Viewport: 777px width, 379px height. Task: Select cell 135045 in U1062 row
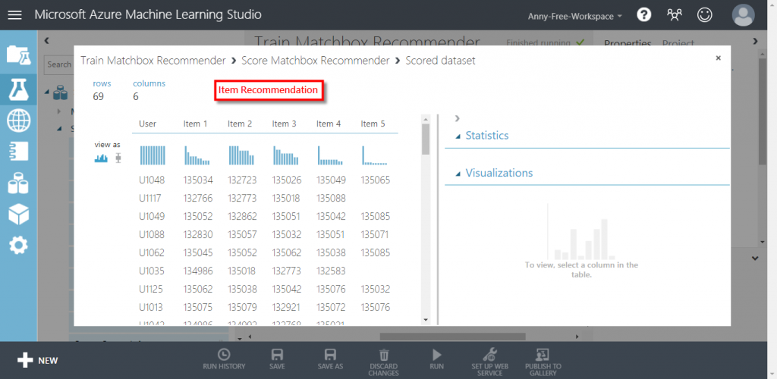click(198, 253)
